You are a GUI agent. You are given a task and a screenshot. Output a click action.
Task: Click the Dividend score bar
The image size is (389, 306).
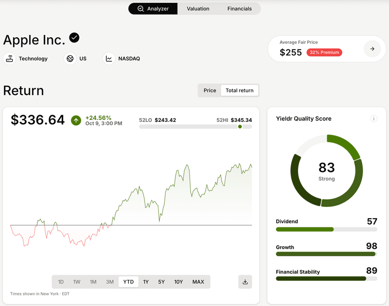(x=326, y=229)
